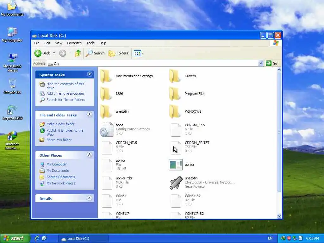Viewport: 324px width, 243px height.
Task: Collapse the File and Folder Tasks panel
Action: click(90, 115)
